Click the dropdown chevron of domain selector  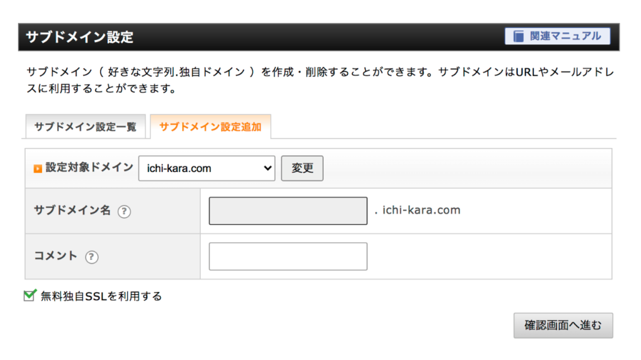click(x=267, y=168)
